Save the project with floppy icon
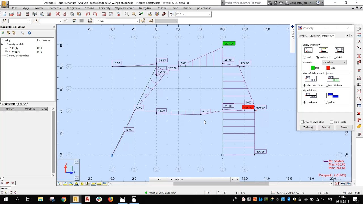This screenshot has width=363, height=204. pos(19,14)
